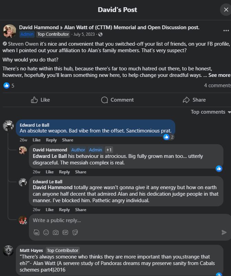Open the three-dot post options menu
Image resolution: width=231 pixels, height=276 pixels.
coord(226,31)
